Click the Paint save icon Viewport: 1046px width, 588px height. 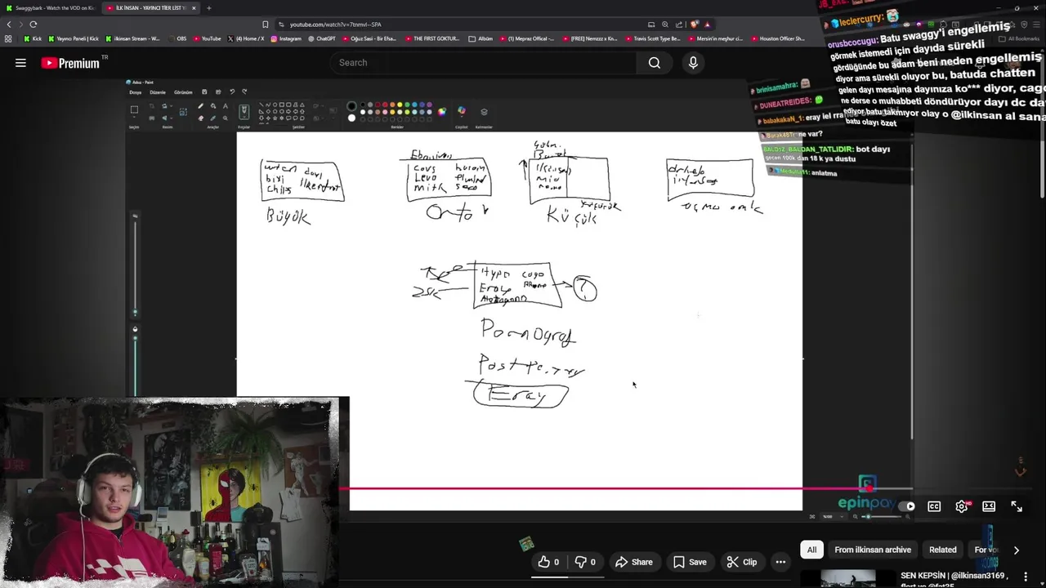tap(204, 91)
